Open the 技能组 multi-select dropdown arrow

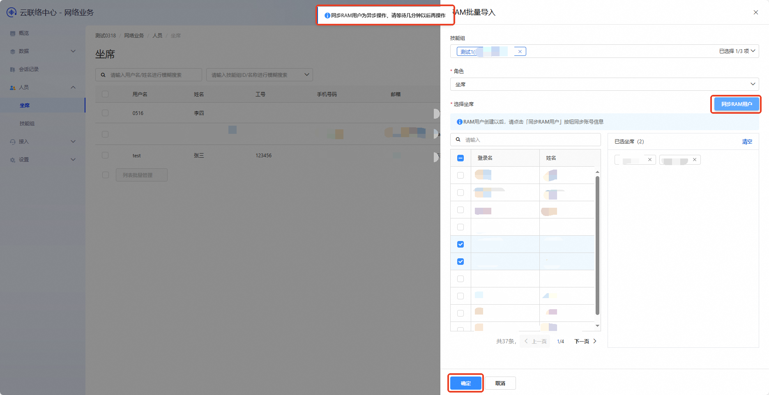tap(753, 51)
